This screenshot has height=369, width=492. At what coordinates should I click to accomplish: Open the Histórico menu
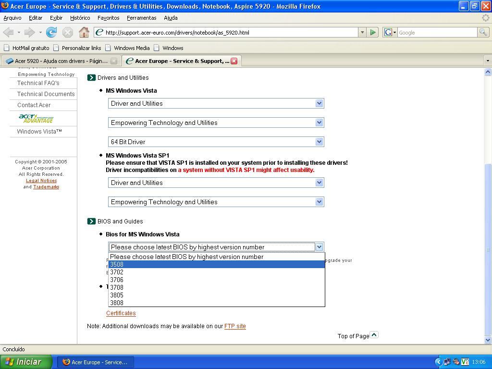tap(80, 18)
